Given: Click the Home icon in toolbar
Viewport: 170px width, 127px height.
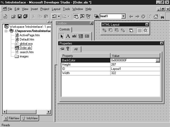Looking at the screenshot, I should pyautogui.click(x=156, y=16).
